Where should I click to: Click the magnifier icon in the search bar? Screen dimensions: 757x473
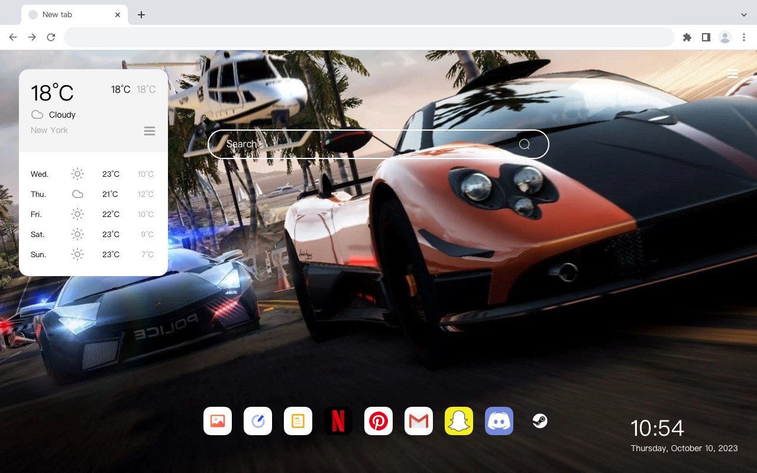pyautogui.click(x=525, y=144)
